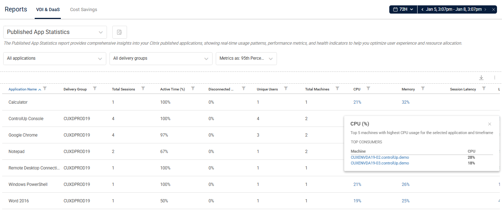Viewport: 502px width, 212px height.
Task: Filter the Memory column
Action: point(423,88)
